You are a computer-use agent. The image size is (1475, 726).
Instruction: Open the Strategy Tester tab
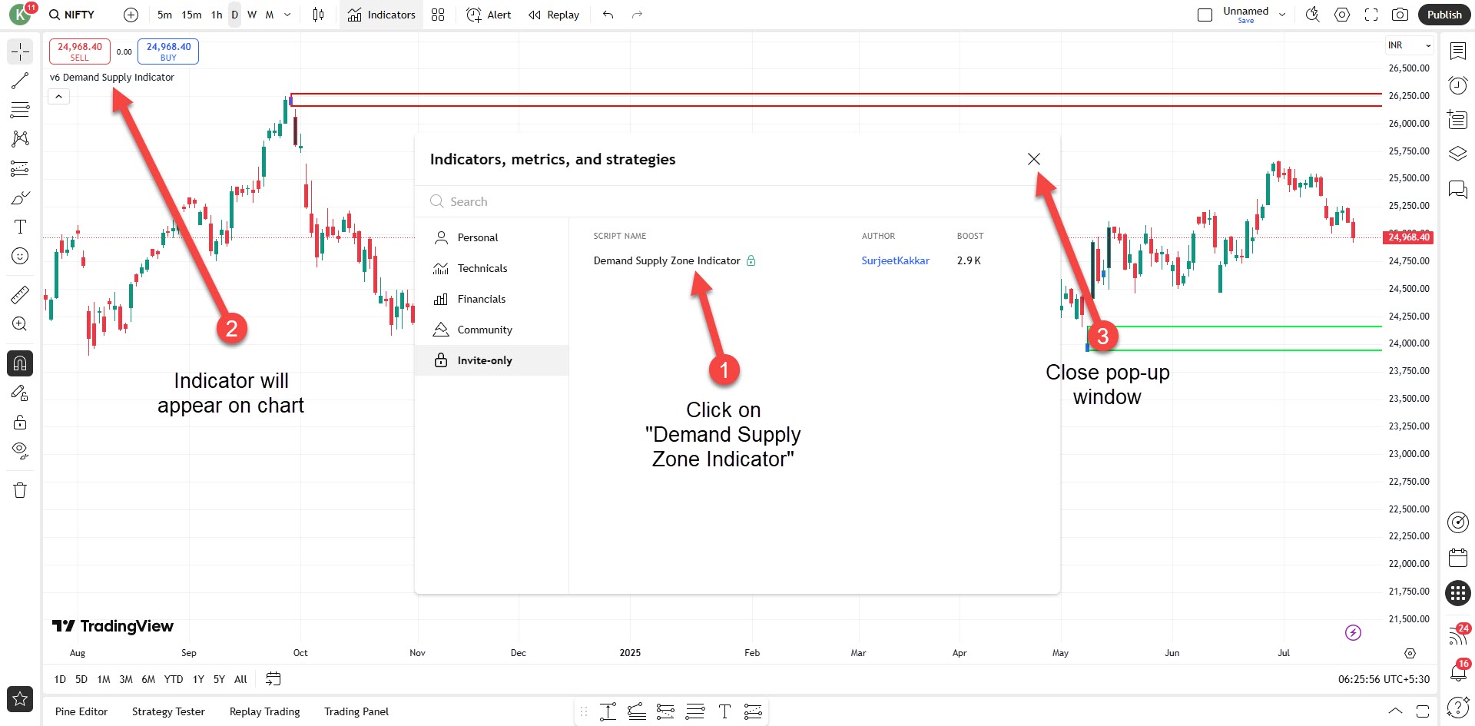tap(168, 711)
